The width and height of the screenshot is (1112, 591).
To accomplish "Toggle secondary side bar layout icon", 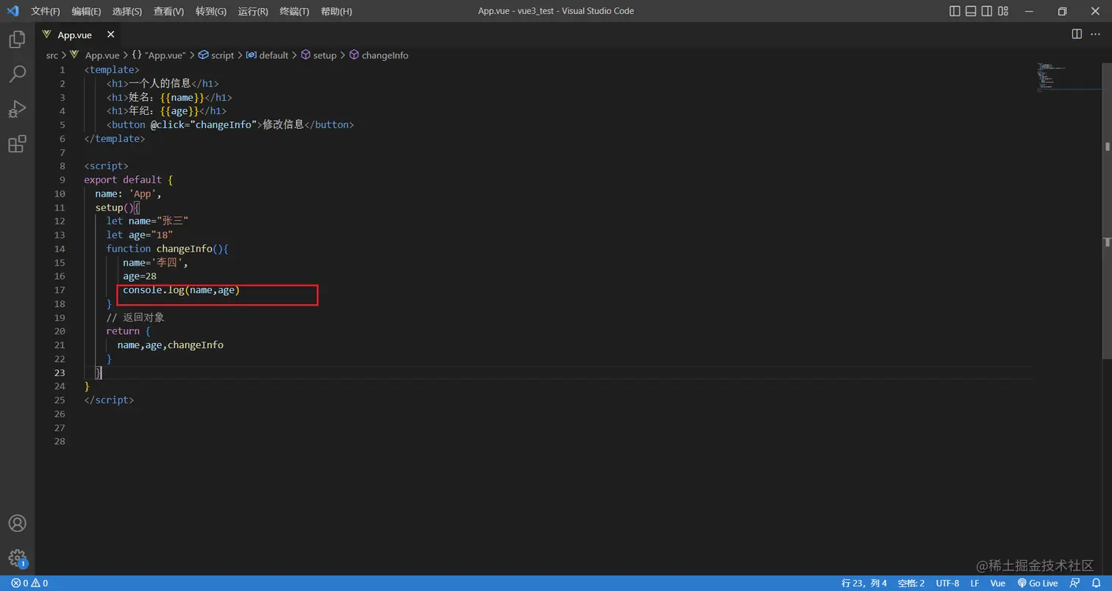I will point(988,11).
